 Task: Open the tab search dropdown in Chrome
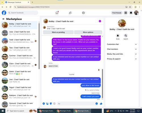pos(2,2)
